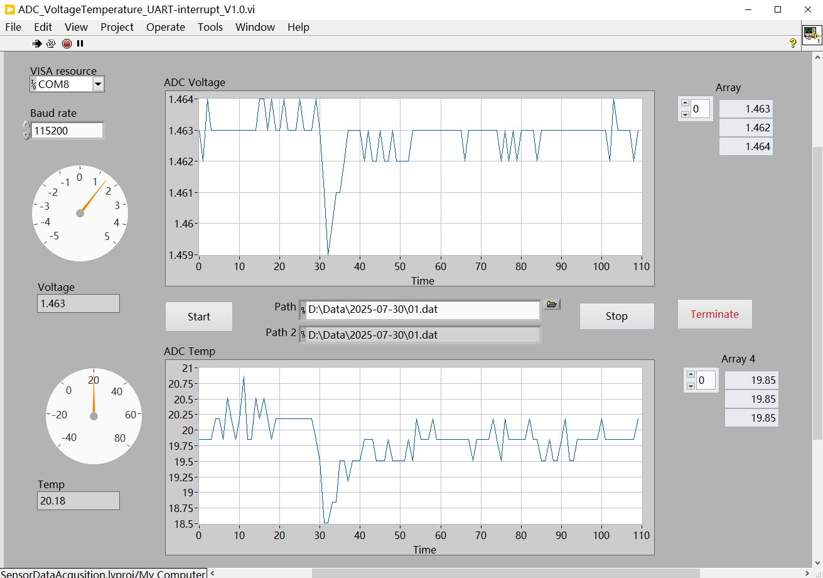Click the red Terminate button

tap(714, 314)
